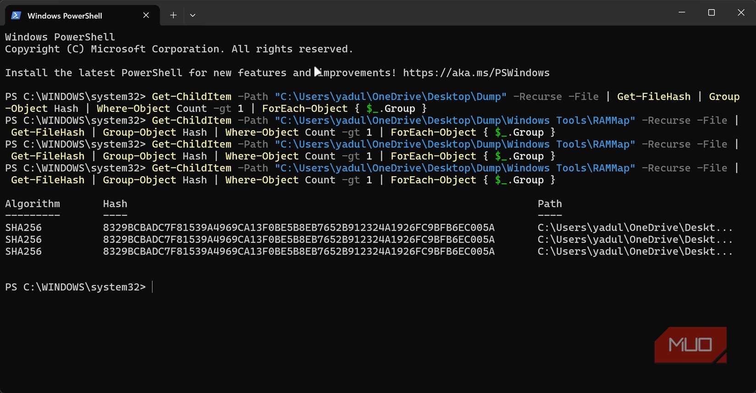This screenshot has width=756, height=393.
Task: Select the Windows PowerShell tab
Action: pyautogui.click(x=82, y=15)
